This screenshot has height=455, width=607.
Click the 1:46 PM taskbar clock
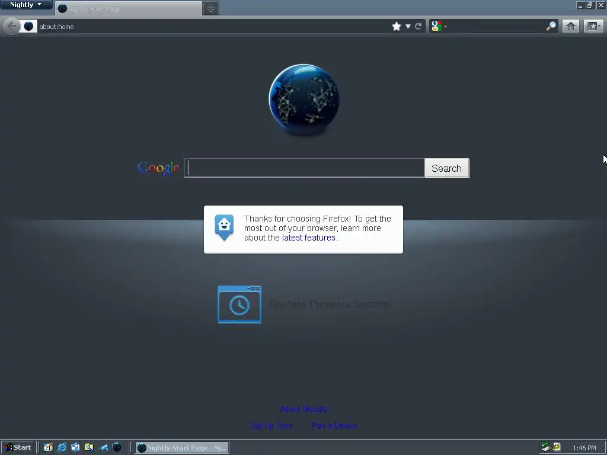point(584,448)
